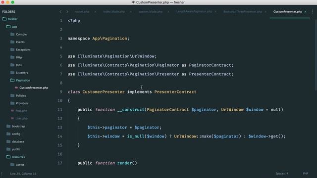Image resolution: width=317 pixels, height=178 pixels.
Task: Click the folder icon beside Http
Action: tap(12, 57)
